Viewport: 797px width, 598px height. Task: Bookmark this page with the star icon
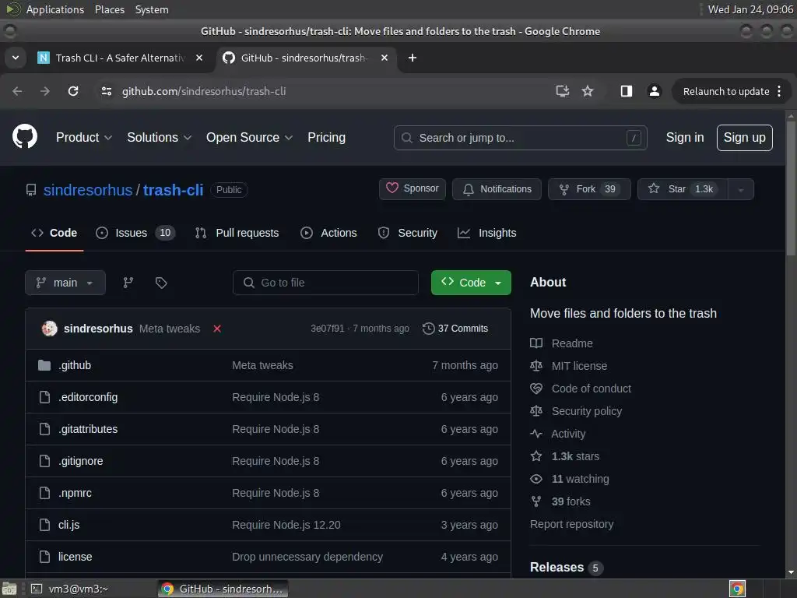click(x=588, y=91)
